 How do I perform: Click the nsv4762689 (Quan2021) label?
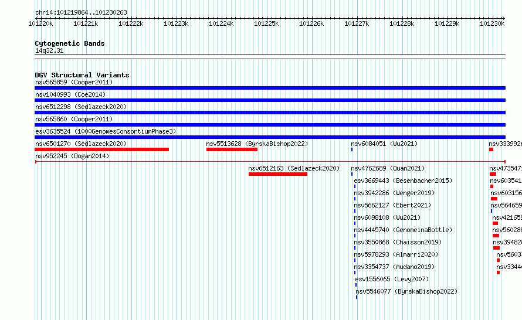388,168
